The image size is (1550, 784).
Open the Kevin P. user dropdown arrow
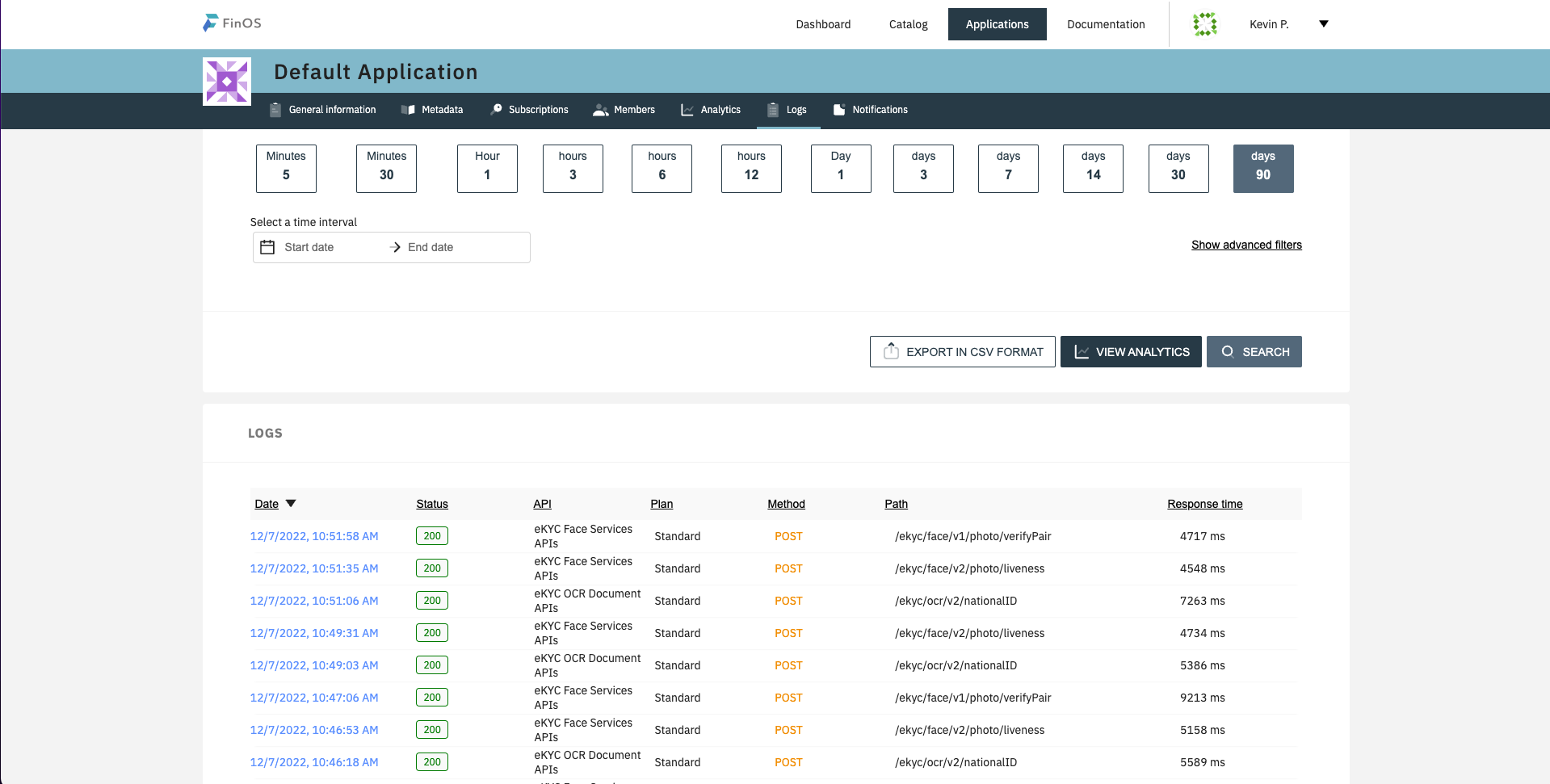(1324, 24)
